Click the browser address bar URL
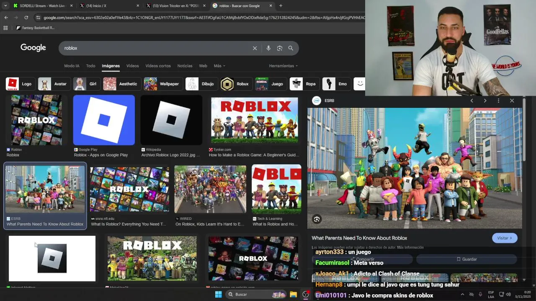Screen dimensions: 536x301 (204, 18)
